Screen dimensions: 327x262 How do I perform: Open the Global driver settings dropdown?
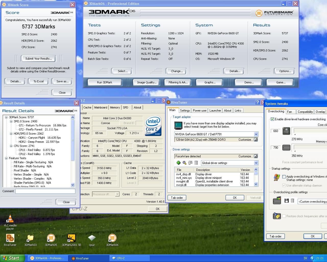(256, 163)
